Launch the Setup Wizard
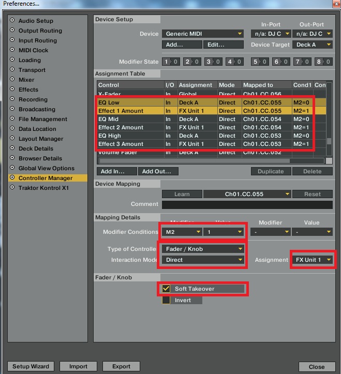The width and height of the screenshot is (341, 374). [x=31, y=366]
